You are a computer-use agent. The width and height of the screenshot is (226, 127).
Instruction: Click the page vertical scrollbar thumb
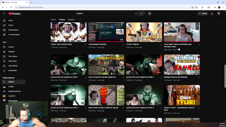[225, 76]
